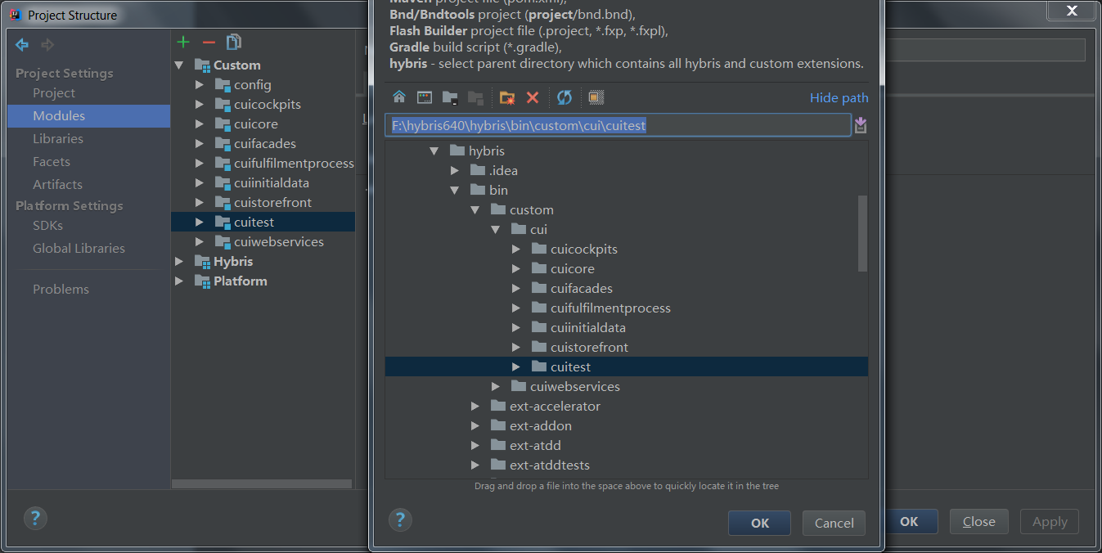Click Close in Project Structure window
Screen dimensions: 1102x553
(979, 521)
